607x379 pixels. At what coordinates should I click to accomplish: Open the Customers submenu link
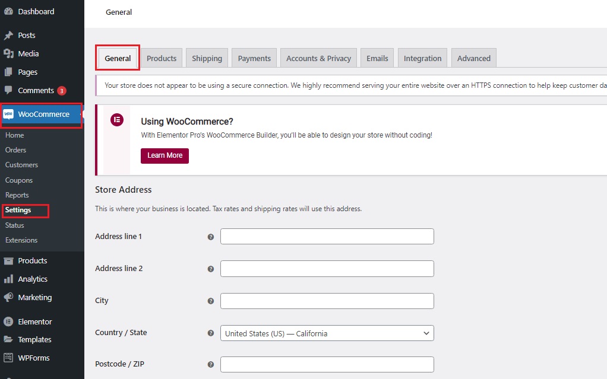(21, 165)
